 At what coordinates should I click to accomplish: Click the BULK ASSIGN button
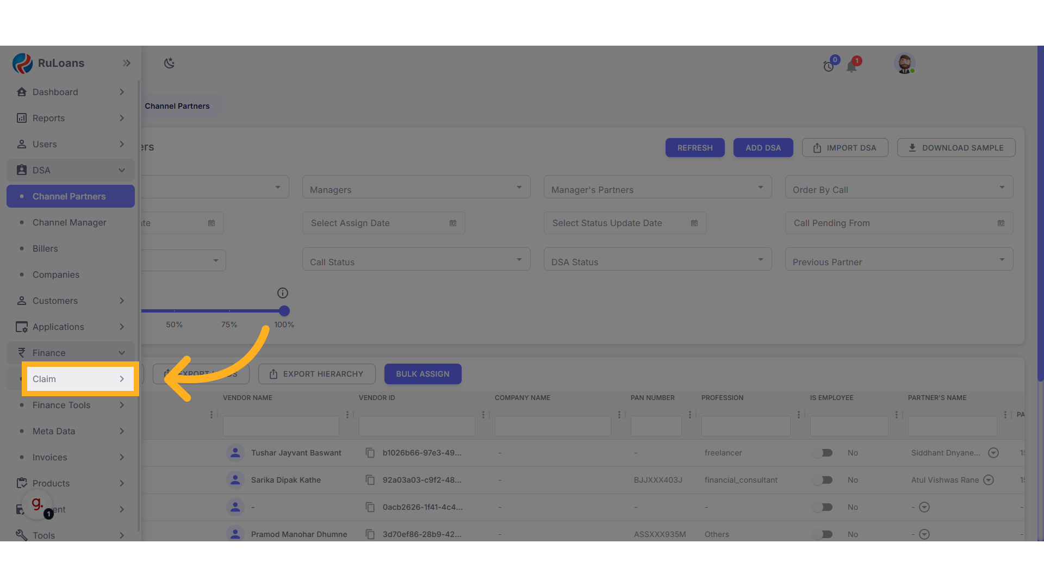coord(422,374)
